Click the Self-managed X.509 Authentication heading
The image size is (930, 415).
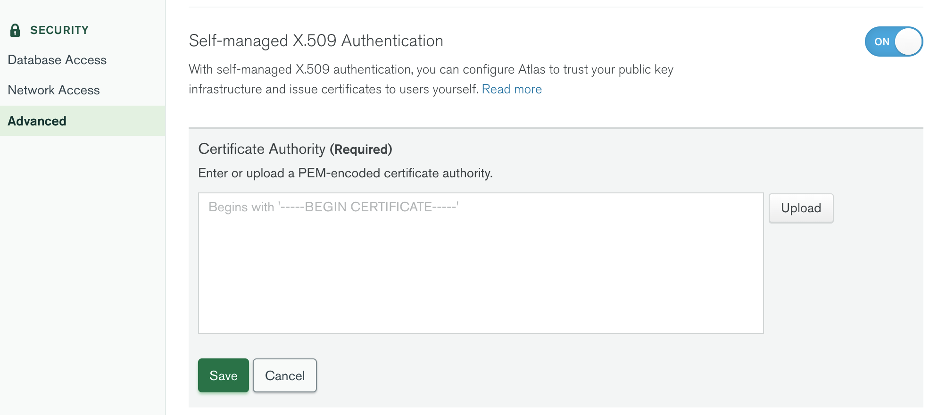(316, 41)
